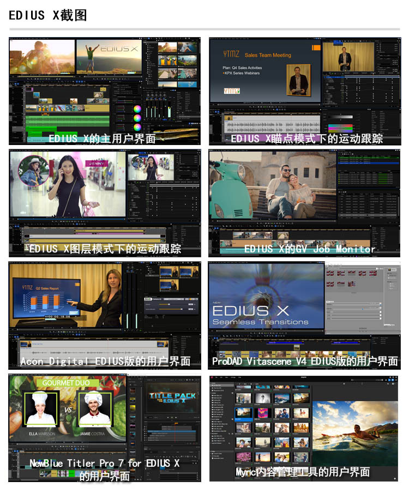Click the 'Q2 Sales Report' chart on the TV
The height and width of the screenshot is (493, 409).
pyautogui.click(x=46, y=297)
